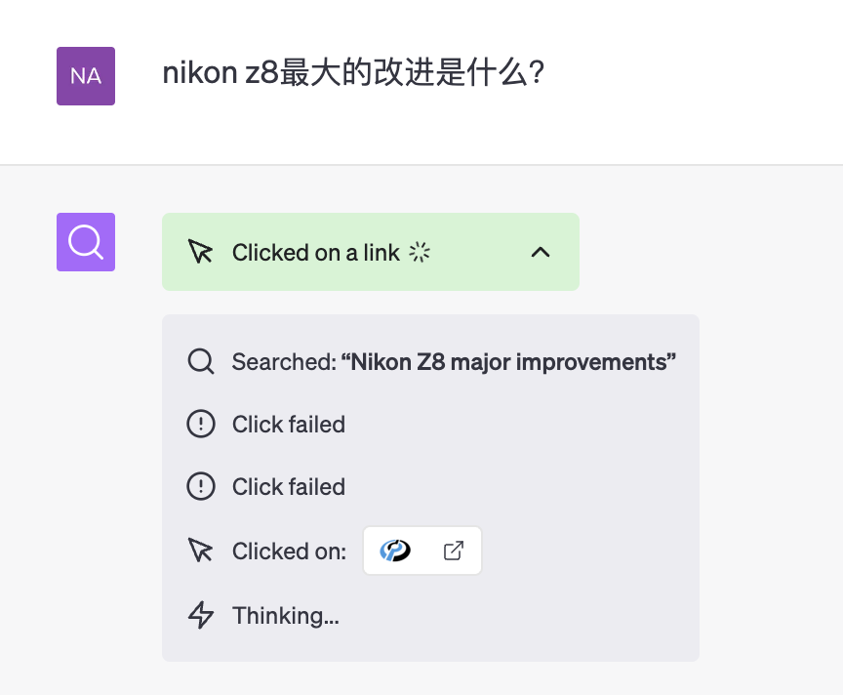The image size is (843, 695).
Task: Open the external link arrow icon
Action: pyautogui.click(x=453, y=552)
